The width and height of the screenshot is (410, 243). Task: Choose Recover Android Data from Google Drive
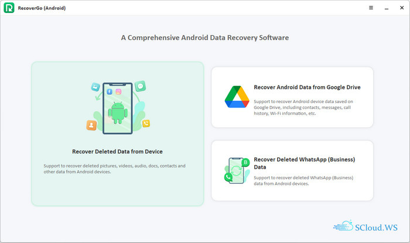click(307, 87)
